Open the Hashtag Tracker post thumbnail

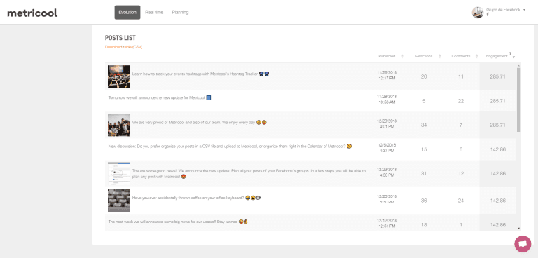click(119, 76)
